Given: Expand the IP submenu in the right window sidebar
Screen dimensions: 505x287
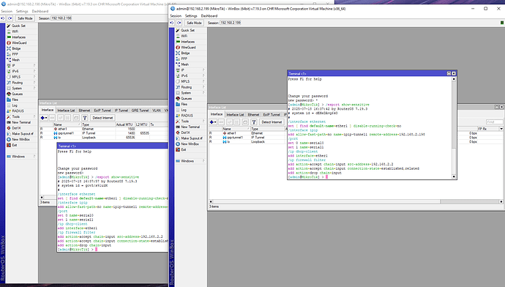Looking at the screenshot, I should point(191,70).
